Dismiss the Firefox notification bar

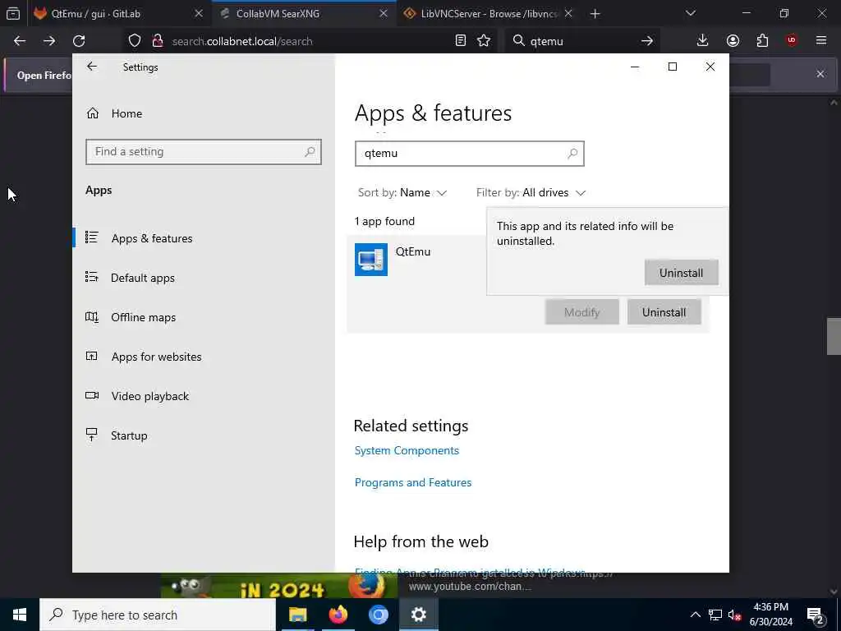(820, 74)
